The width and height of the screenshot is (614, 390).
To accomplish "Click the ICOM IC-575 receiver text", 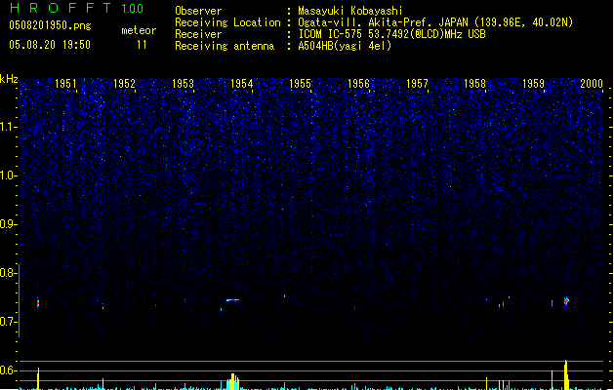I will pos(391,34).
